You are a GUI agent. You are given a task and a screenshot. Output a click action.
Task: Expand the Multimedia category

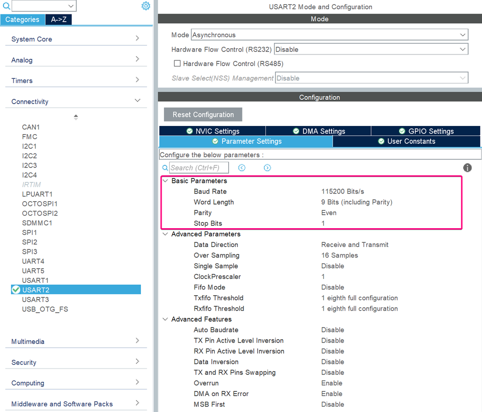click(76, 341)
